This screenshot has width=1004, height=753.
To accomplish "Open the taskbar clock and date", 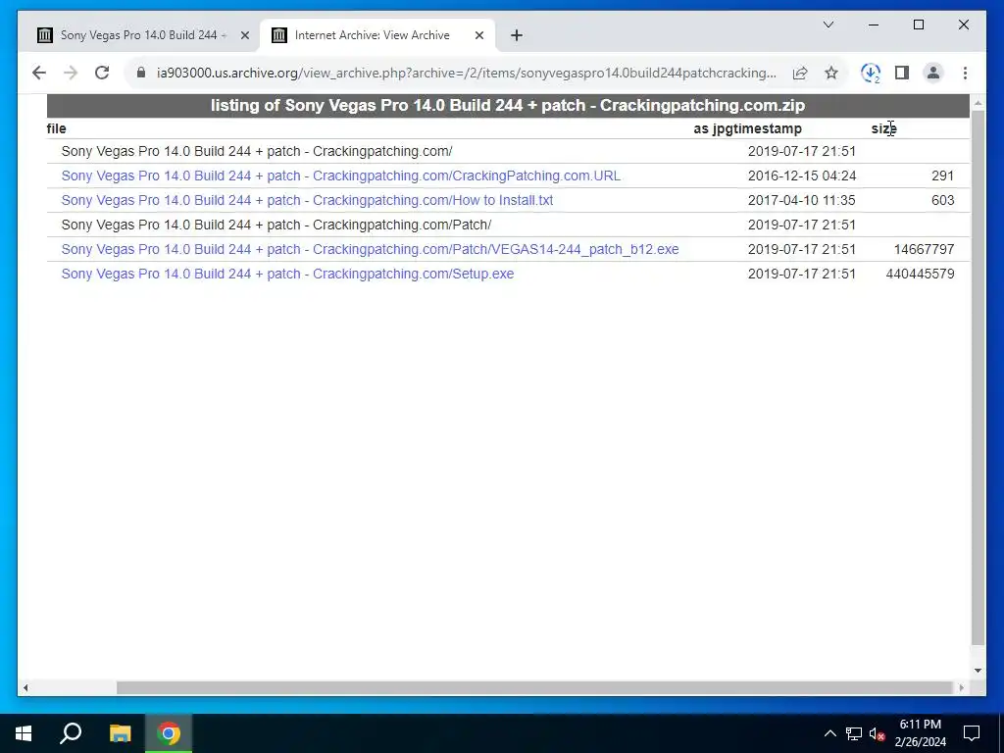I will [920, 733].
